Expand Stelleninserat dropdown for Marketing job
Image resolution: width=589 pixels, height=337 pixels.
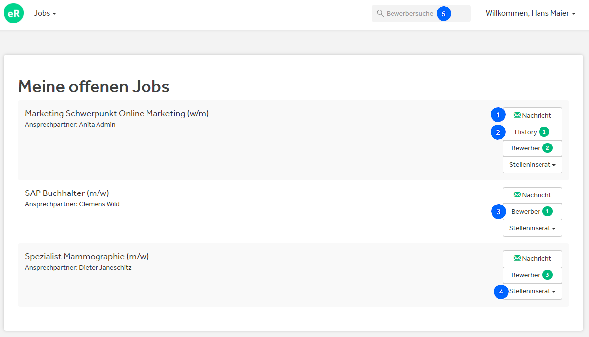click(532, 165)
